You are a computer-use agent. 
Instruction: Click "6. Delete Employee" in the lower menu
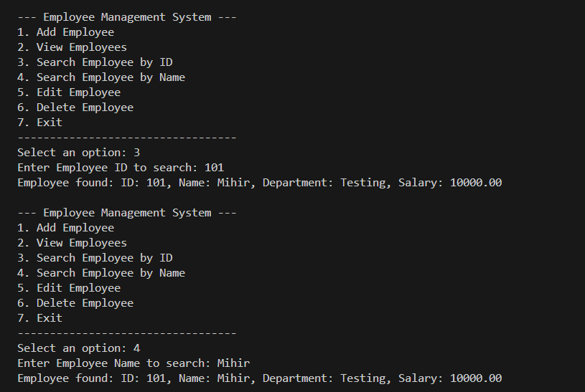(75, 303)
